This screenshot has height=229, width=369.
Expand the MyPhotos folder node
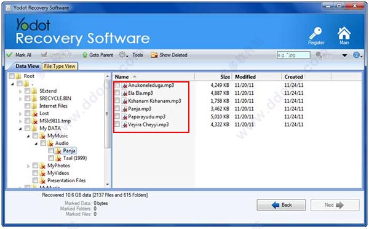(28, 166)
